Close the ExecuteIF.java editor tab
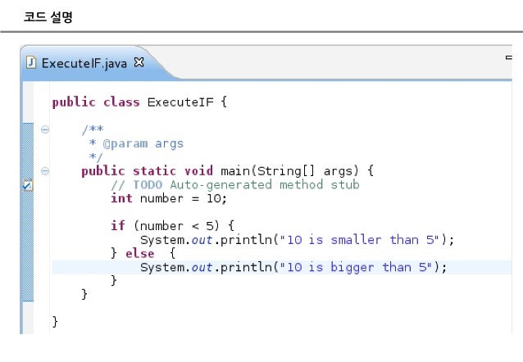 [x=139, y=62]
